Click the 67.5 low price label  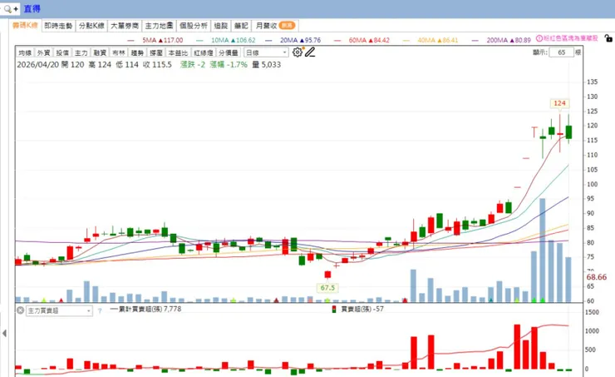pyautogui.click(x=327, y=288)
